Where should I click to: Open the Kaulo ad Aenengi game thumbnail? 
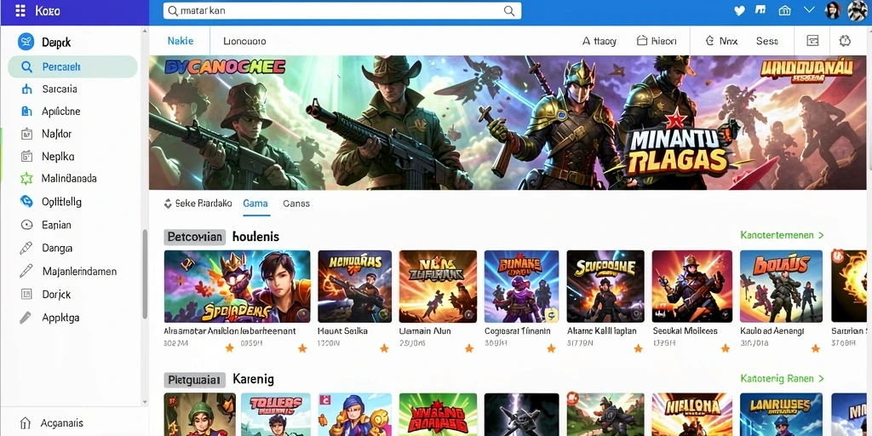point(781,286)
